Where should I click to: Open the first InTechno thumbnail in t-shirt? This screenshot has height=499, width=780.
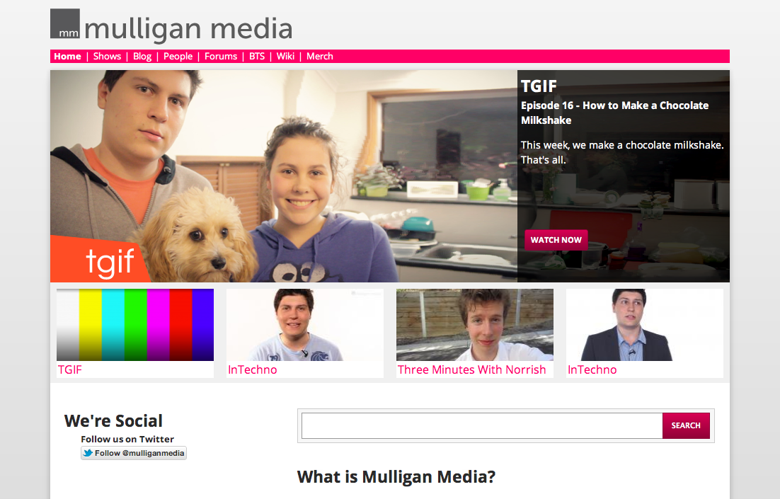click(x=305, y=325)
